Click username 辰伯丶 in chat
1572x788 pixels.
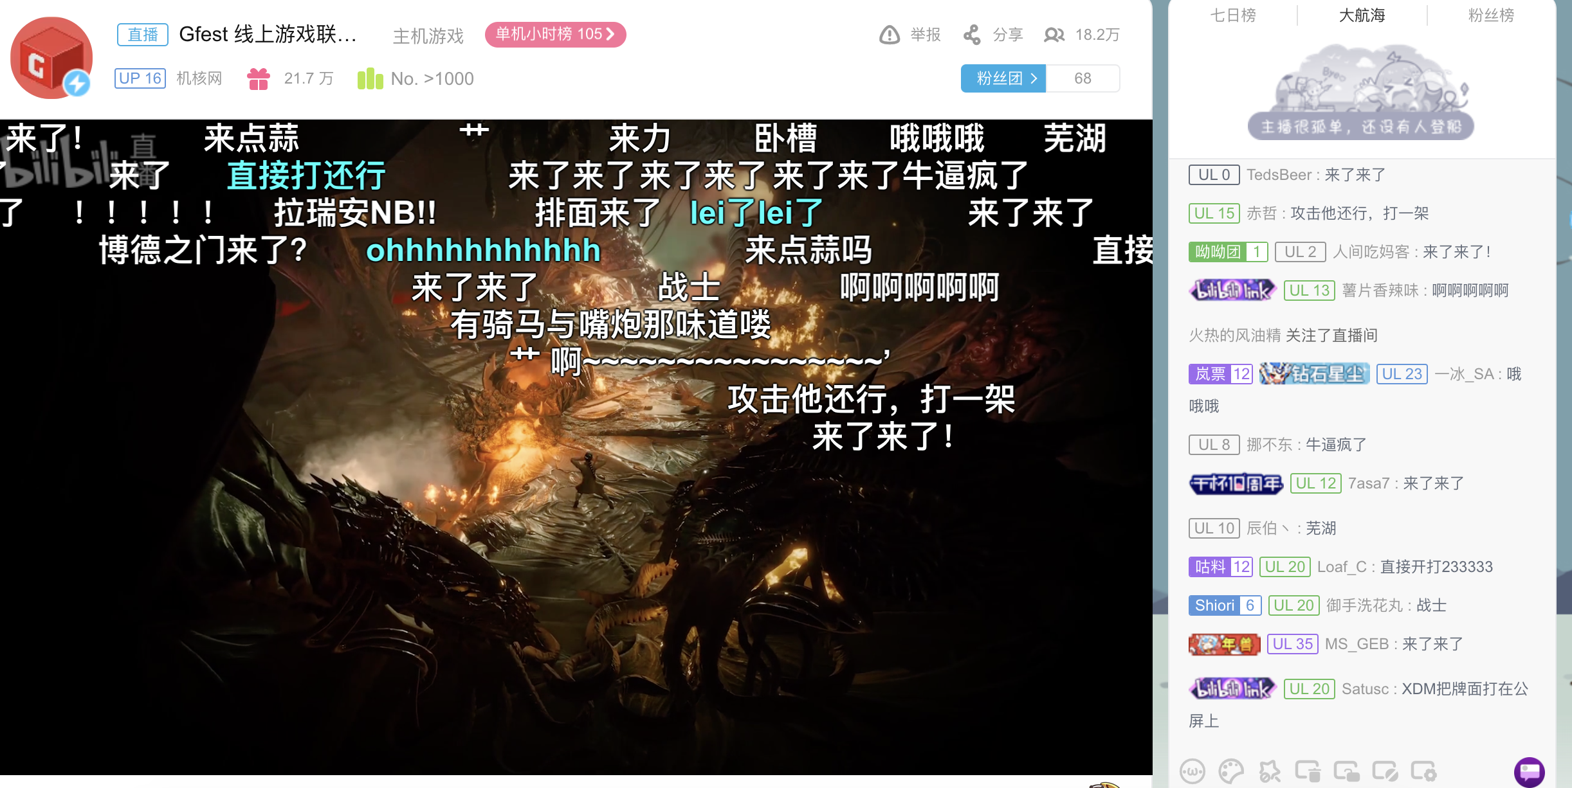click(x=1268, y=528)
